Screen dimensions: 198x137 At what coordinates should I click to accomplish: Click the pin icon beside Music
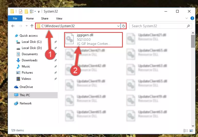55,66
